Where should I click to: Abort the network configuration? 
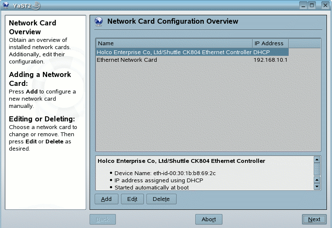click(x=209, y=220)
